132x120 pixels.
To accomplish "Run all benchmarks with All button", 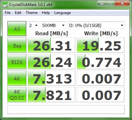I will tap(17, 29).
